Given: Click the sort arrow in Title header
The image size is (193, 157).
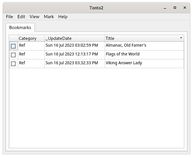Looking at the screenshot, I should (181, 38).
